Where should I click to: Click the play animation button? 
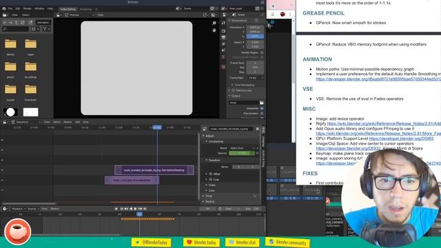click(x=136, y=209)
